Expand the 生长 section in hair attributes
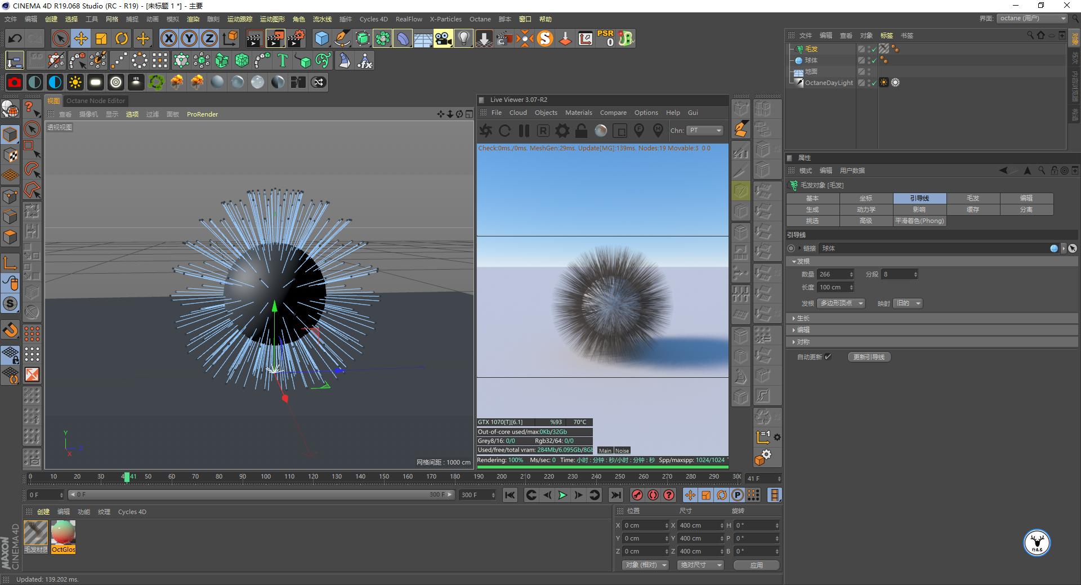The width and height of the screenshot is (1081, 585). pos(803,318)
